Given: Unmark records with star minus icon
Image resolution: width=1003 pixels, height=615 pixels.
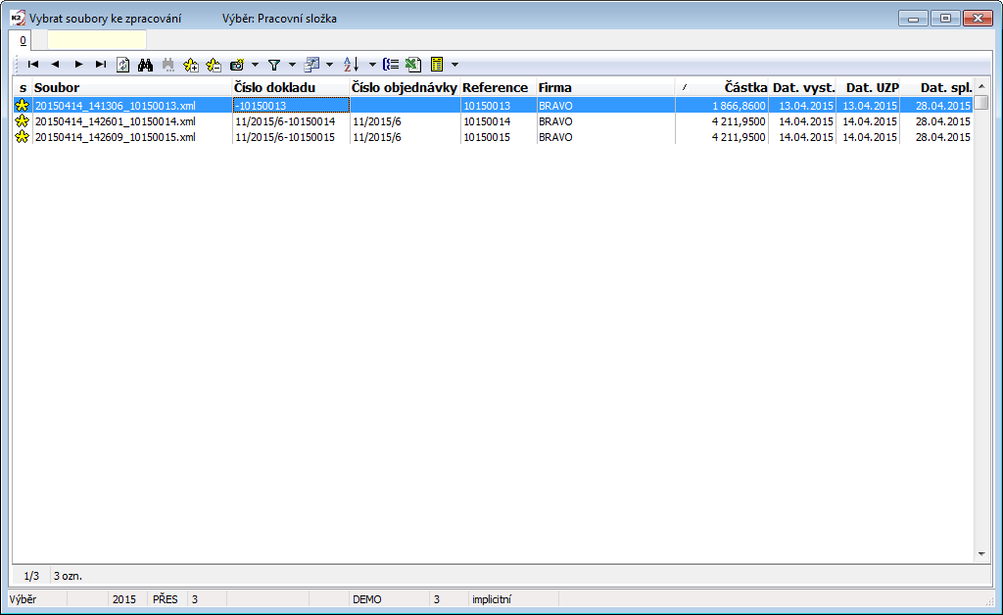Looking at the screenshot, I should [x=214, y=65].
